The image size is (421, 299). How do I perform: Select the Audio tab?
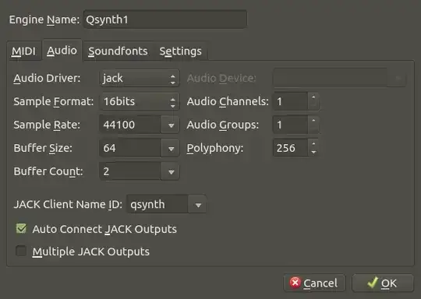[62, 51]
